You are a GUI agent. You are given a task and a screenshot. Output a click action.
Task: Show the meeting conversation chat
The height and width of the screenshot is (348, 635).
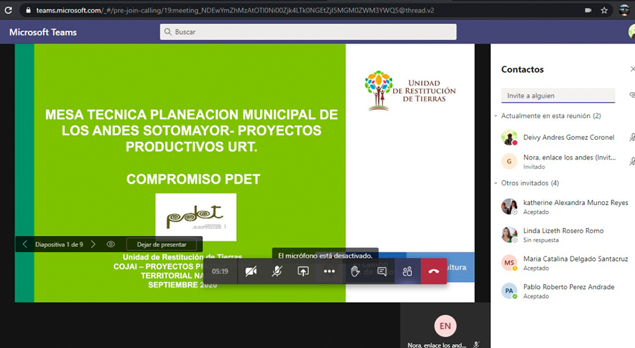tap(382, 271)
